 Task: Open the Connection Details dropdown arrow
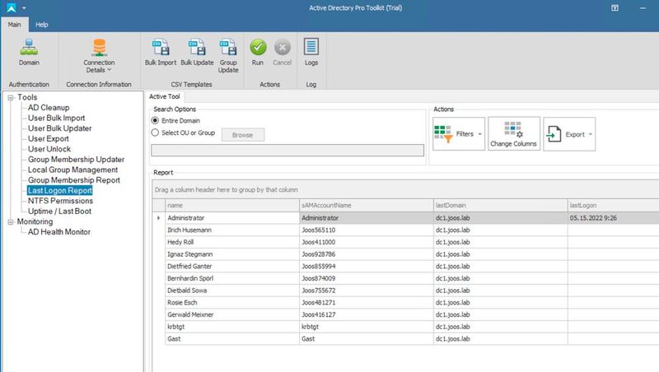(x=110, y=70)
